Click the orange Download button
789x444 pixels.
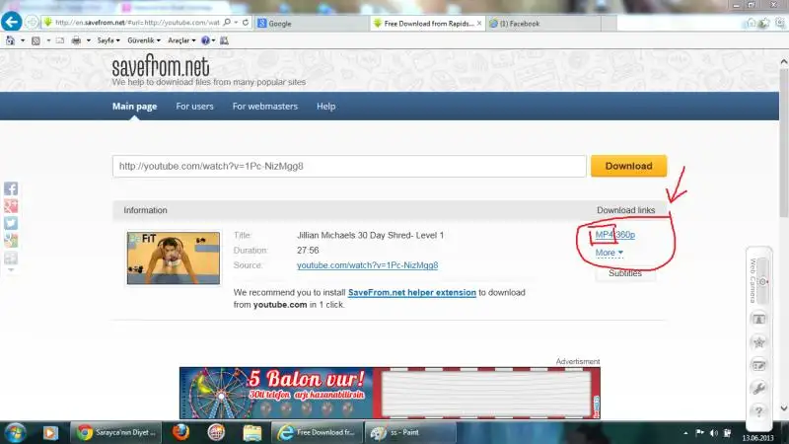click(628, 166)
